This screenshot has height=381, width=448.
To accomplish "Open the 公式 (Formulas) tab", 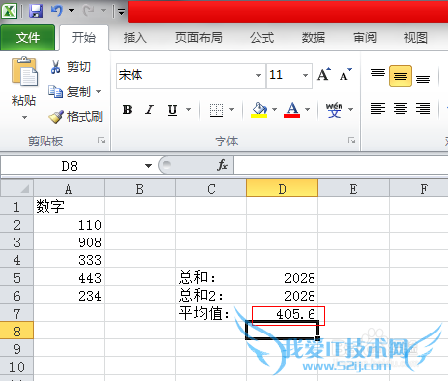I will (x=262, y=38).
